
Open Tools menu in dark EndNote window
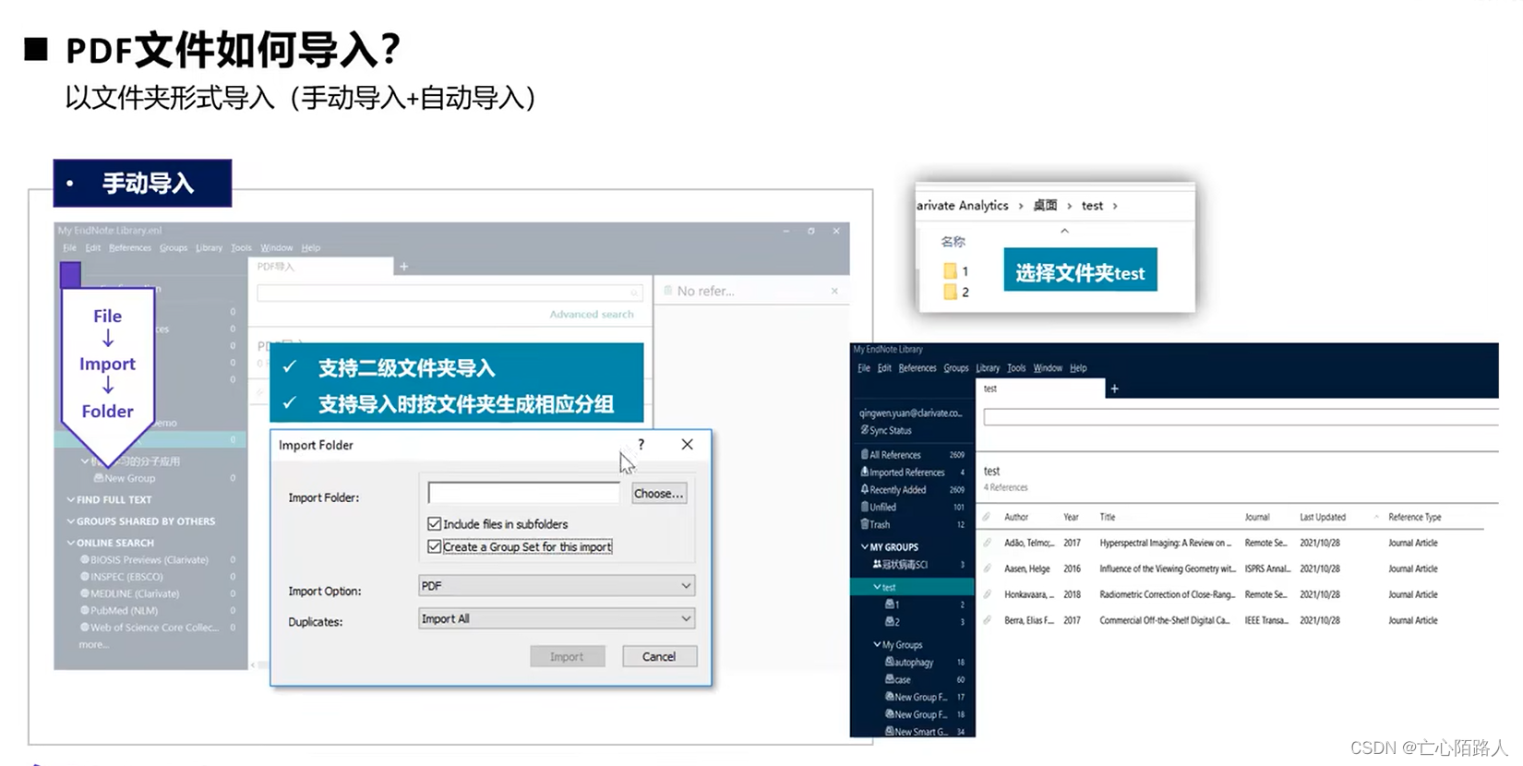tap(1016, 367)
